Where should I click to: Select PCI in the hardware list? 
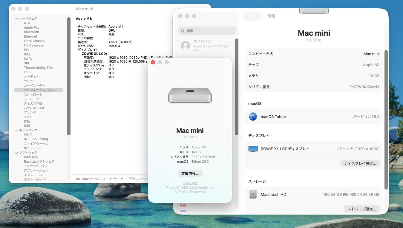click(x=27, y=50)
